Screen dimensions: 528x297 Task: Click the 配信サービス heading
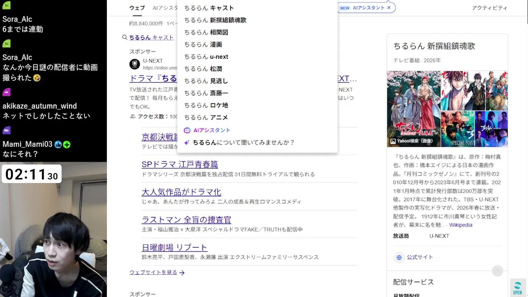(413, 282)
